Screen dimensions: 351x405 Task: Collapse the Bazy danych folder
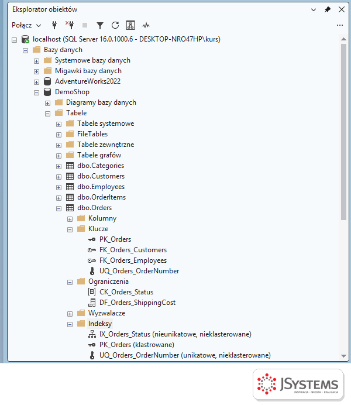point(25,50)
